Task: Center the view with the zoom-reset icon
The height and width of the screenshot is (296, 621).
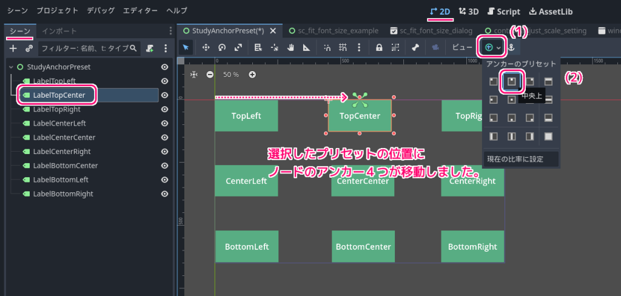Action: click(x=193, y=75)
